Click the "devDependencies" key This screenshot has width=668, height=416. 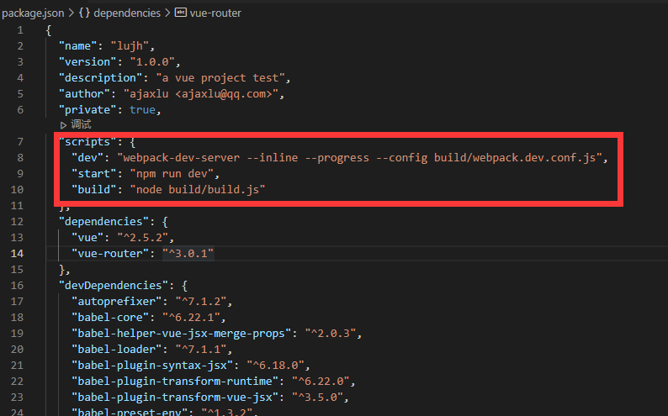pyautogui.click(x=114, y=286)
